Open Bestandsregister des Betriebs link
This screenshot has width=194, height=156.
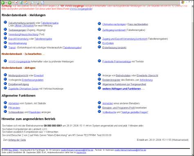[111, 80]
